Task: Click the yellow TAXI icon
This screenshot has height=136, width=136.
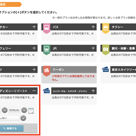Action: [106, 28]
